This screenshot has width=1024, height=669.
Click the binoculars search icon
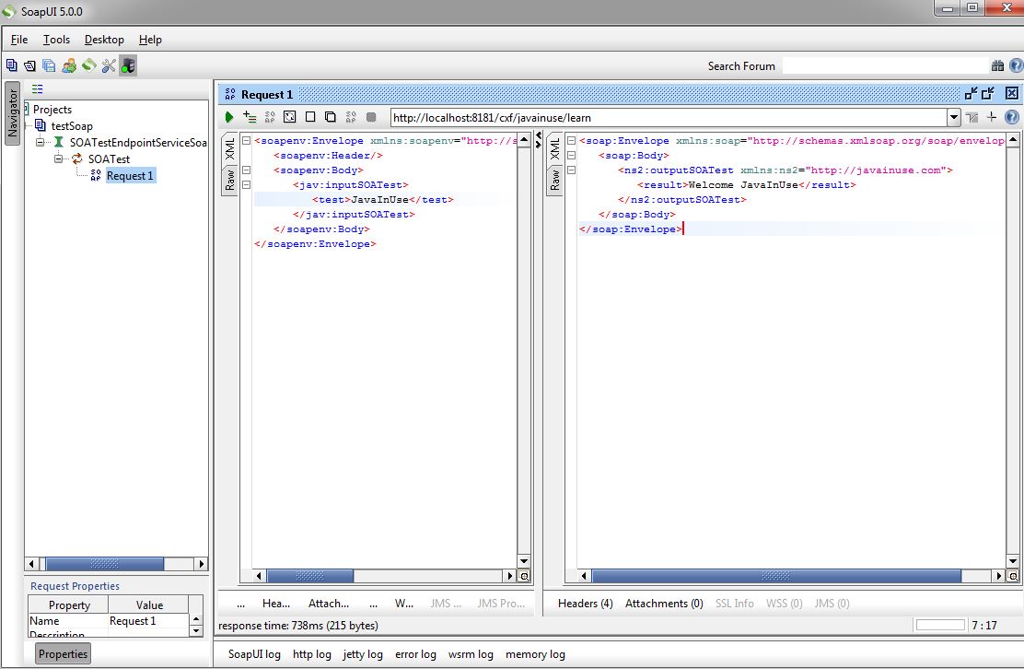pyautogui.click(x=997, y=65)
